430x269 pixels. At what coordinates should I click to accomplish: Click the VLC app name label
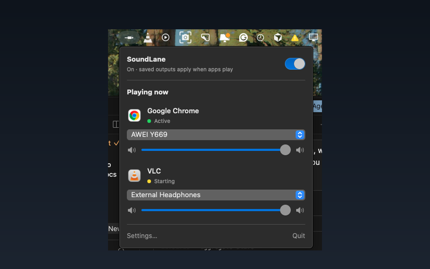coord(154,171)
